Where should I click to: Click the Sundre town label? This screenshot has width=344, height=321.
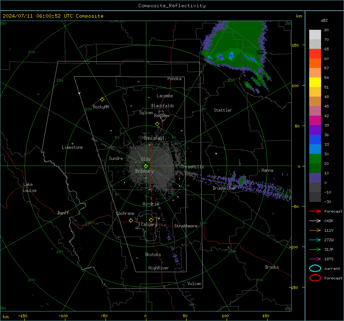pos(116,158)
